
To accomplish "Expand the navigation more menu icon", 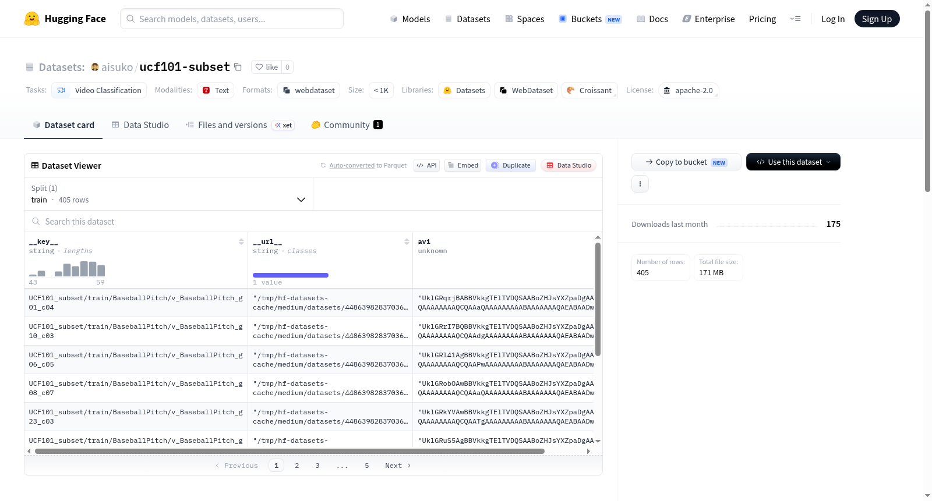I will (x=795, y=19).
